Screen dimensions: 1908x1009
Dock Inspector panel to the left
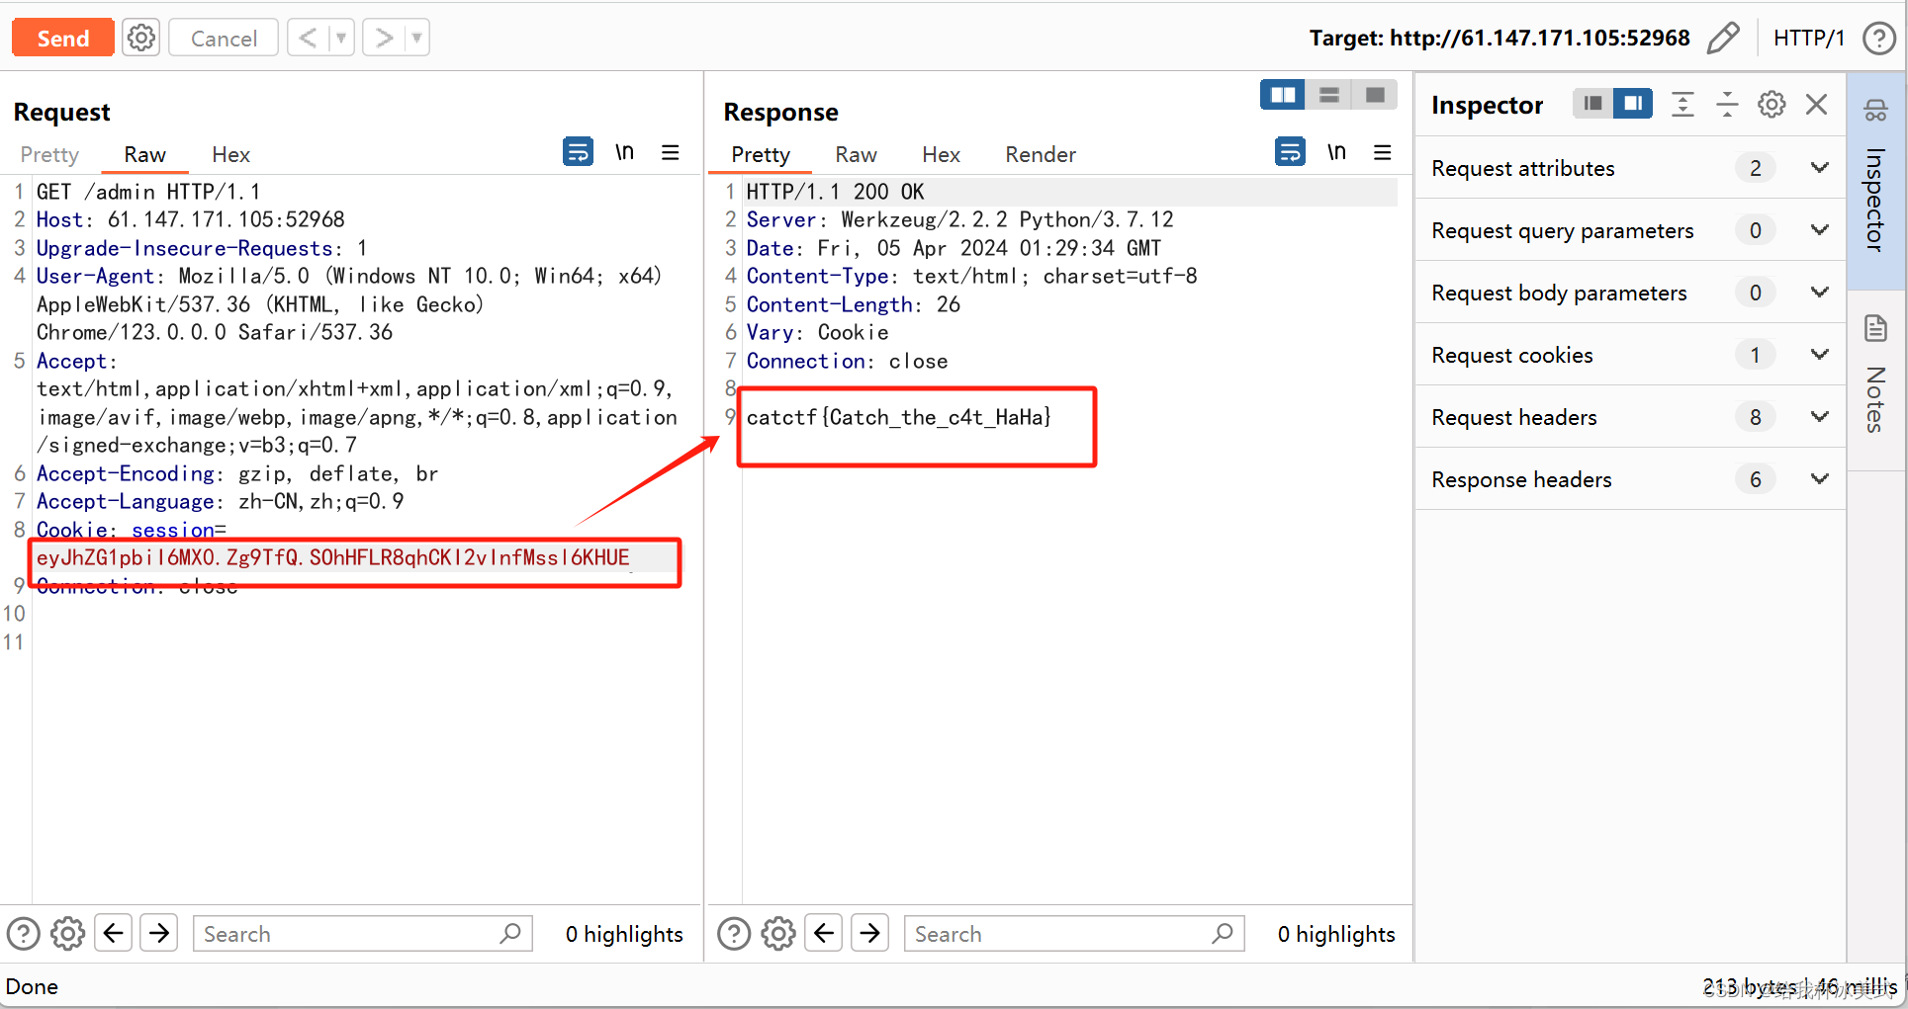pos(1592,103)
